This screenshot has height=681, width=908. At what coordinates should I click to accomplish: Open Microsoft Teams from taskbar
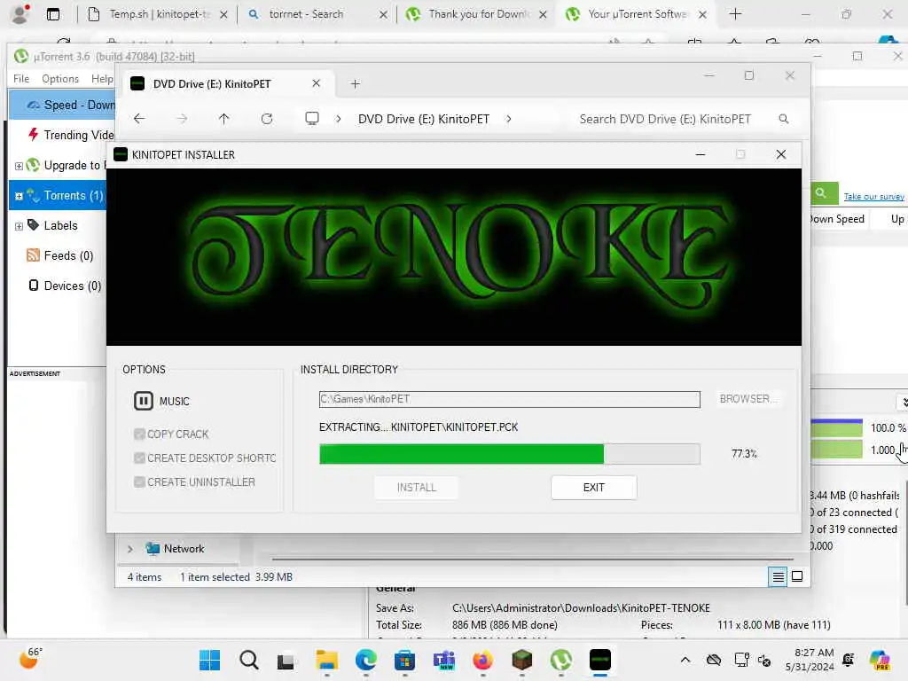444,660
